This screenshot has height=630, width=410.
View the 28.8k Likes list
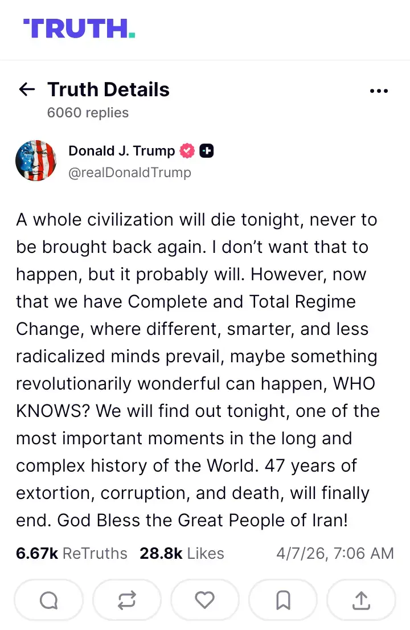tap(182, 553)
